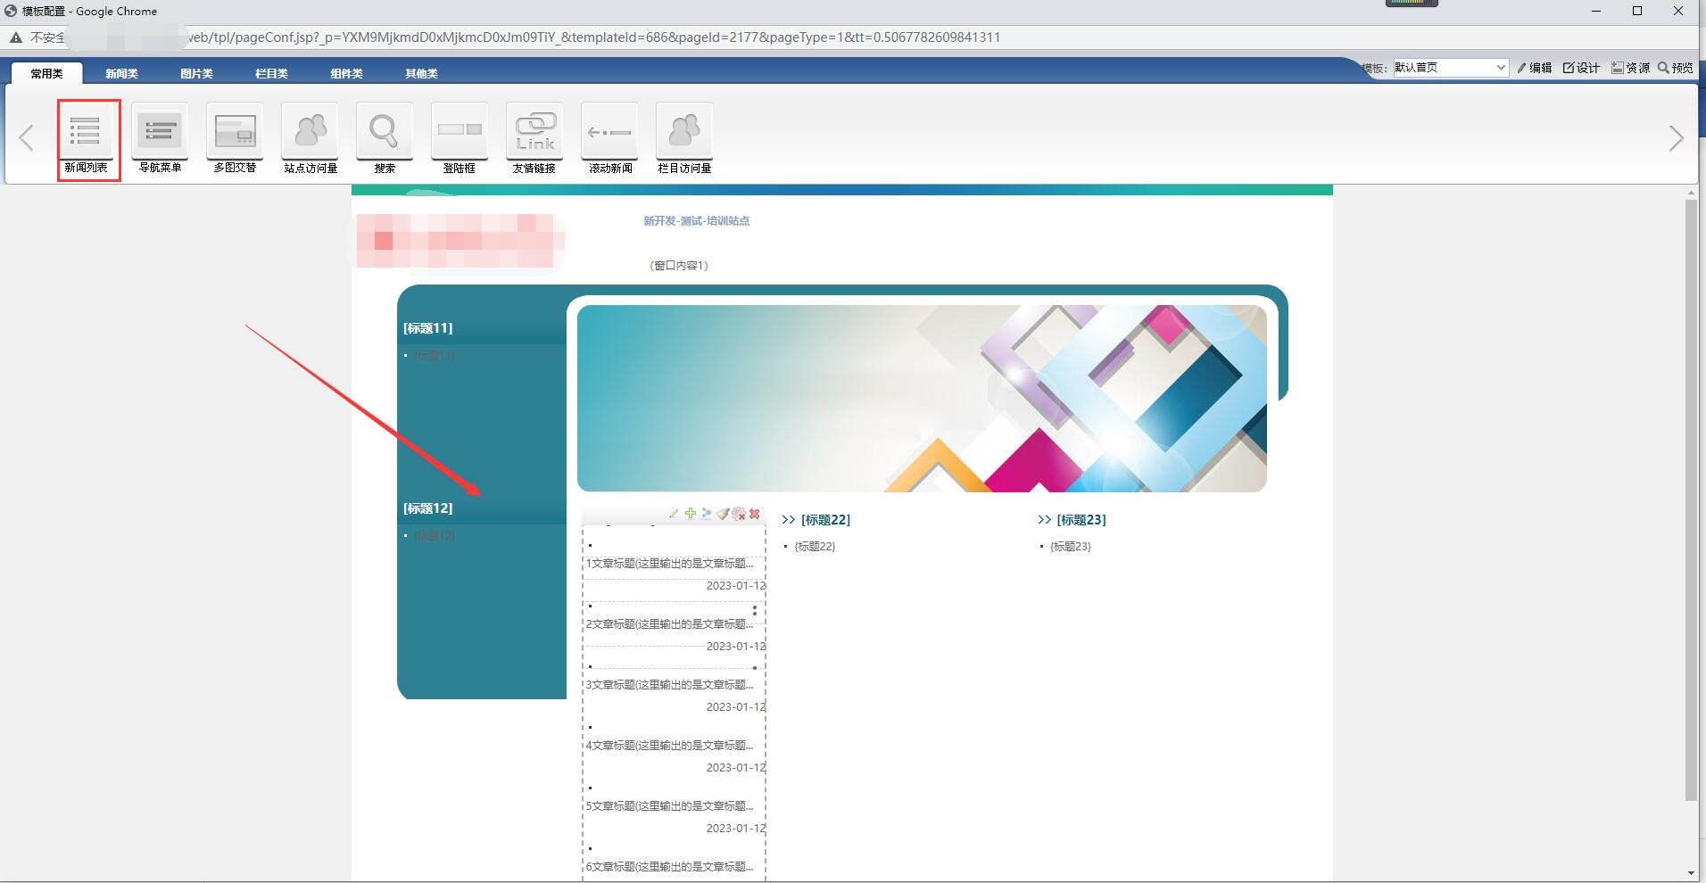
Task: Click the 预览 preview button
Action: click(x=1676, y=68)
